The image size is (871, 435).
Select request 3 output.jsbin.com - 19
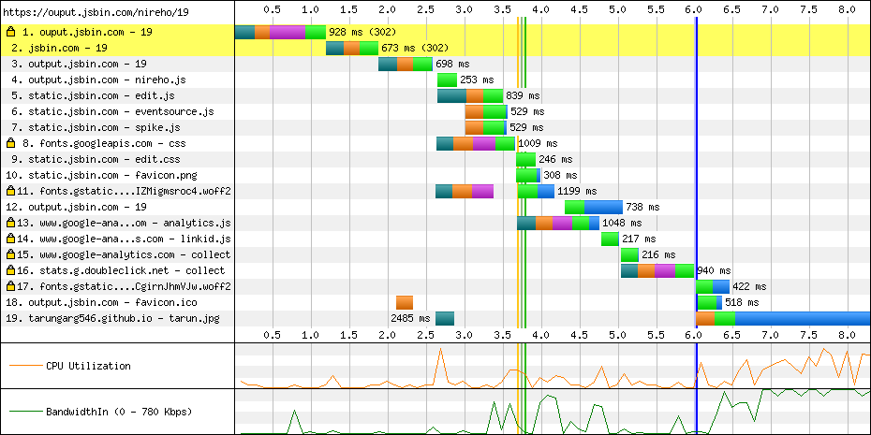(435, 64)
